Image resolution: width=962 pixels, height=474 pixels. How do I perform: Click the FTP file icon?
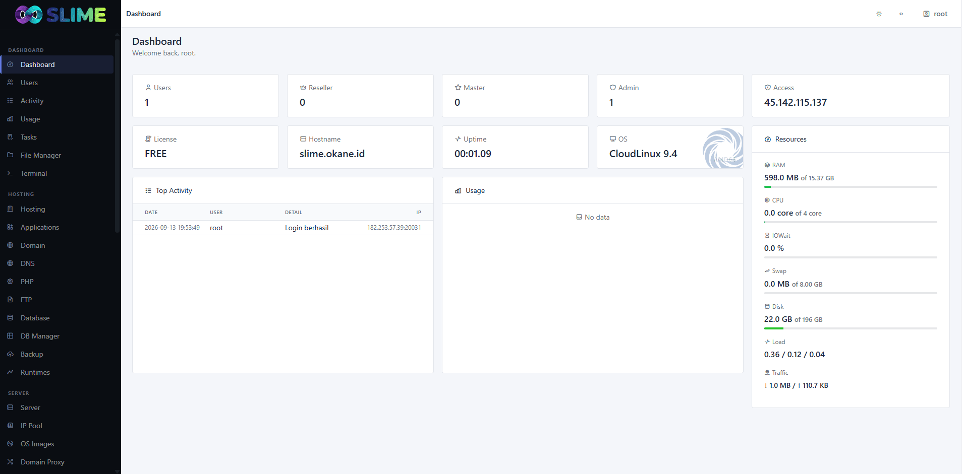coord(10,300)
